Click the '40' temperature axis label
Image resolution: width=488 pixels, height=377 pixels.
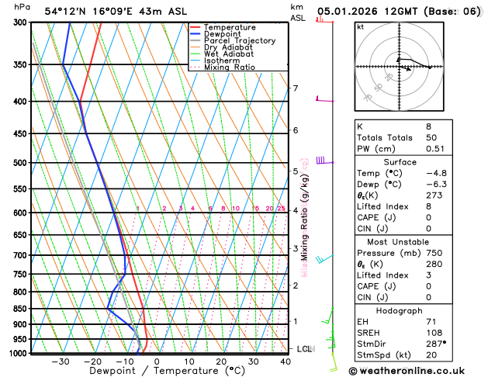coord(285,361)
